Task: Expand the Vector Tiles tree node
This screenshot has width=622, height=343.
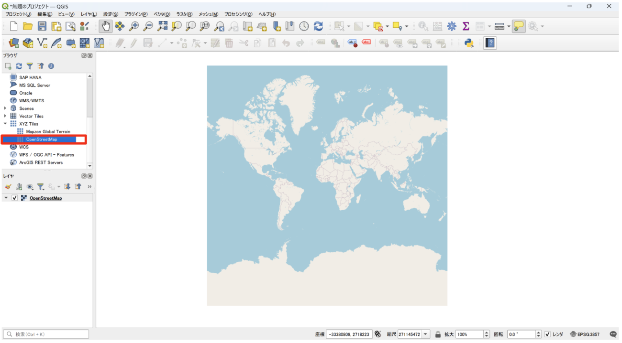Action: pyautogui.click(x=6, y=116)
